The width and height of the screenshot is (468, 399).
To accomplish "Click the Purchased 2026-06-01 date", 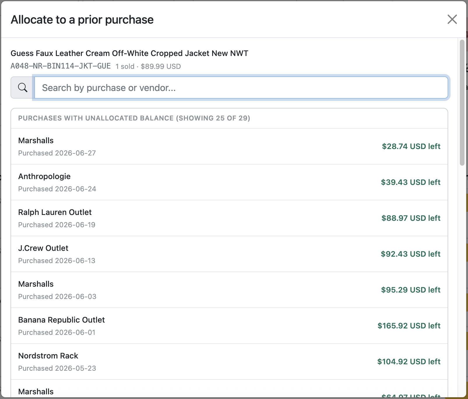I will coord(57,332).
